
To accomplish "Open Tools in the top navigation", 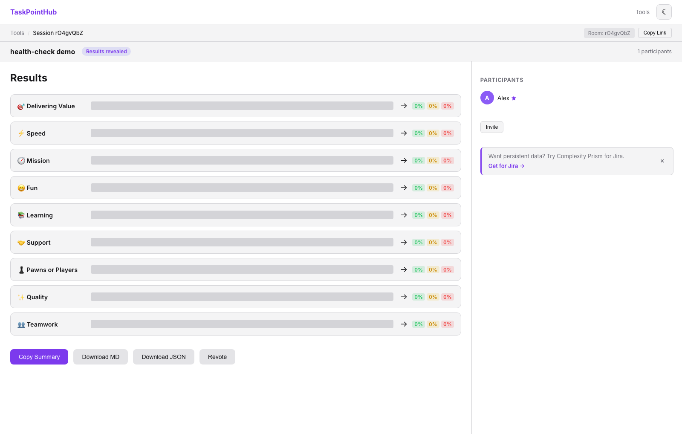I will pos(642,12).
